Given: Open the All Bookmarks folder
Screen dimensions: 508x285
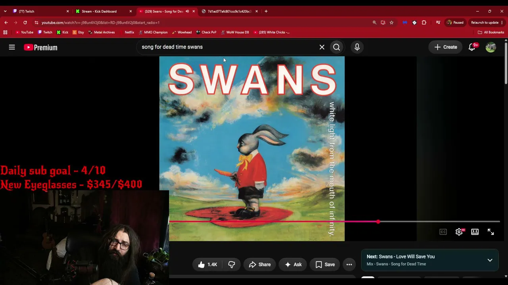Looking at the screenshot, I should [x=491, y=32].
